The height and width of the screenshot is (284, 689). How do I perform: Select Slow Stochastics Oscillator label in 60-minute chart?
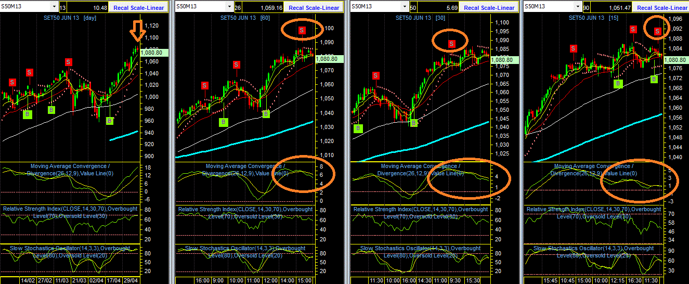pyautogui.click(x=245, y=252)
